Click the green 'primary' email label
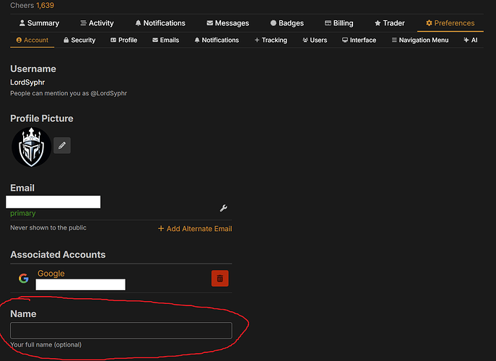The width and height of the screenshot is (496, 361). coord(23,213)
